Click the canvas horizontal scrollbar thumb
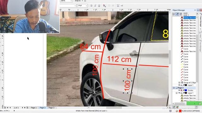 (114, 108)
